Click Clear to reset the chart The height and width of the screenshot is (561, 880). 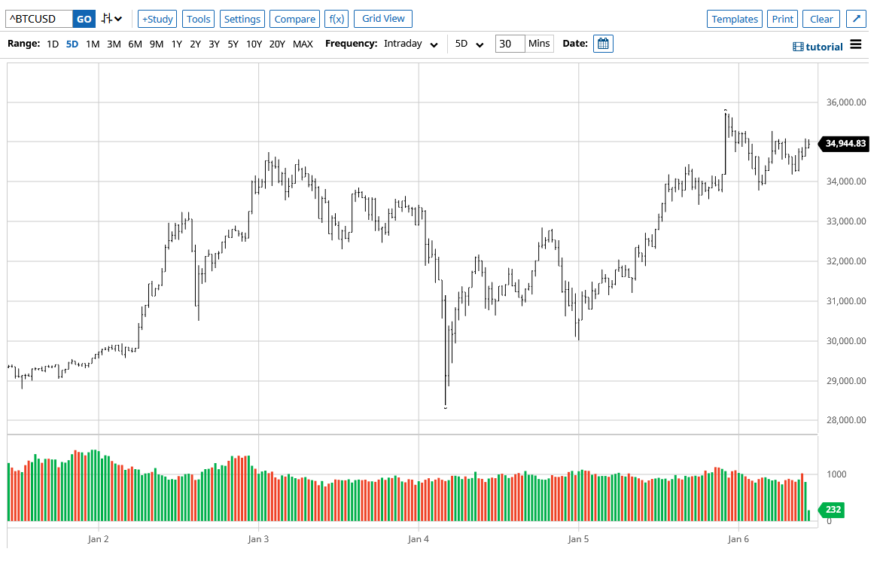[x=821, y=18]
